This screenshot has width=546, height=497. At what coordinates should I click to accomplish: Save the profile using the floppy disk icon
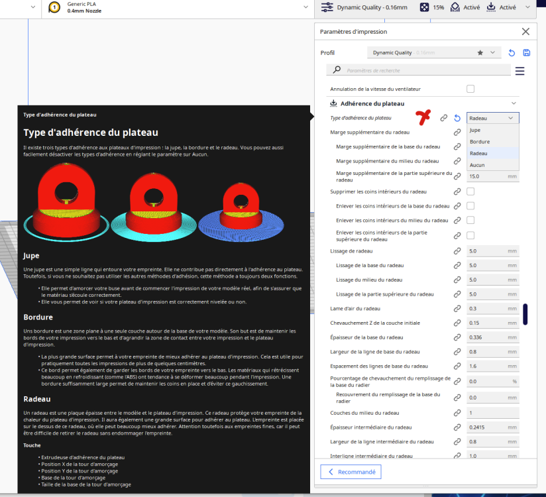point(527,52)
